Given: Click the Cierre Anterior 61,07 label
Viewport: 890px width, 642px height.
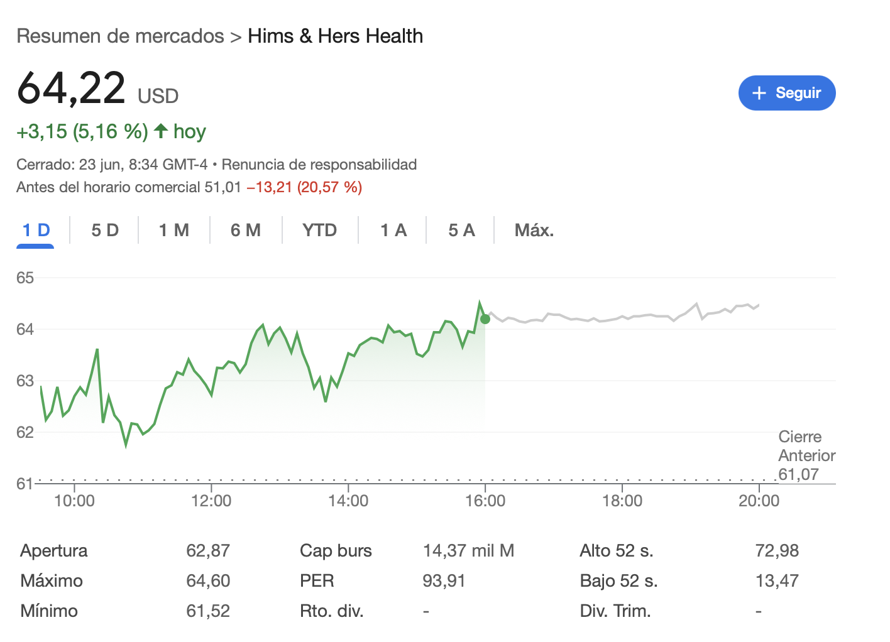Looking at the screenshot, I should tap(807, 455).
